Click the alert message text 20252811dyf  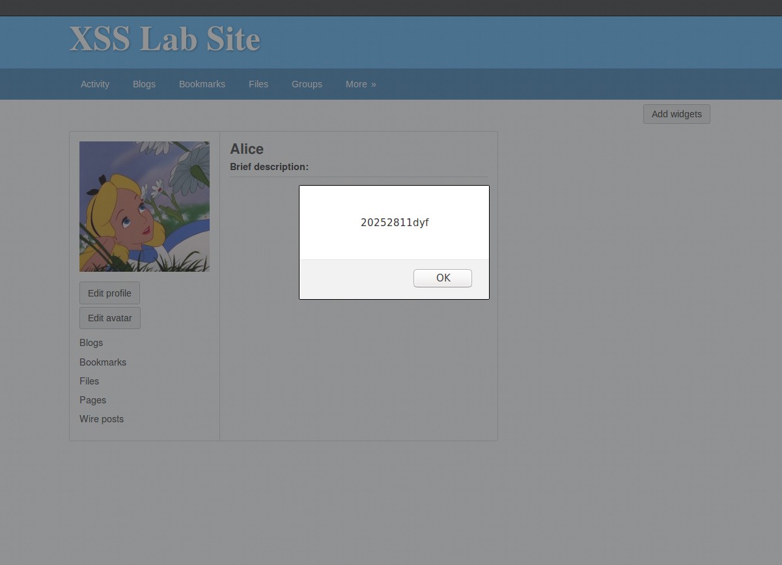coord(395,222)
